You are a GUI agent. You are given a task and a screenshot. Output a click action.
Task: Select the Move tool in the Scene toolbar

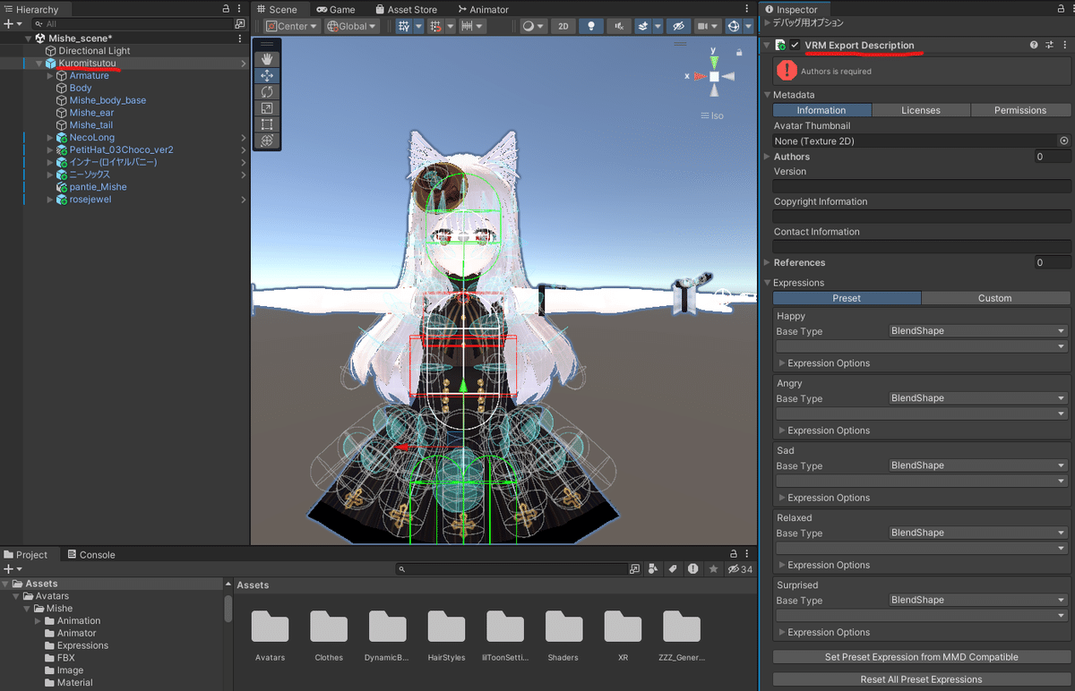pos(267,75)
